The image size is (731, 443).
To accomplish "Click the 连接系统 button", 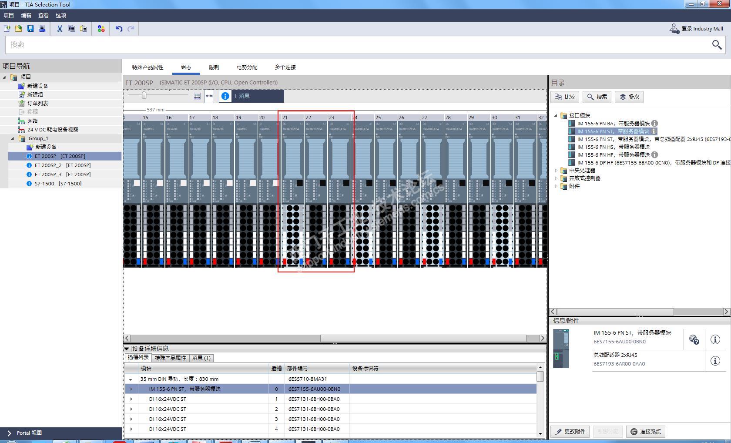I will pos(646,432).
